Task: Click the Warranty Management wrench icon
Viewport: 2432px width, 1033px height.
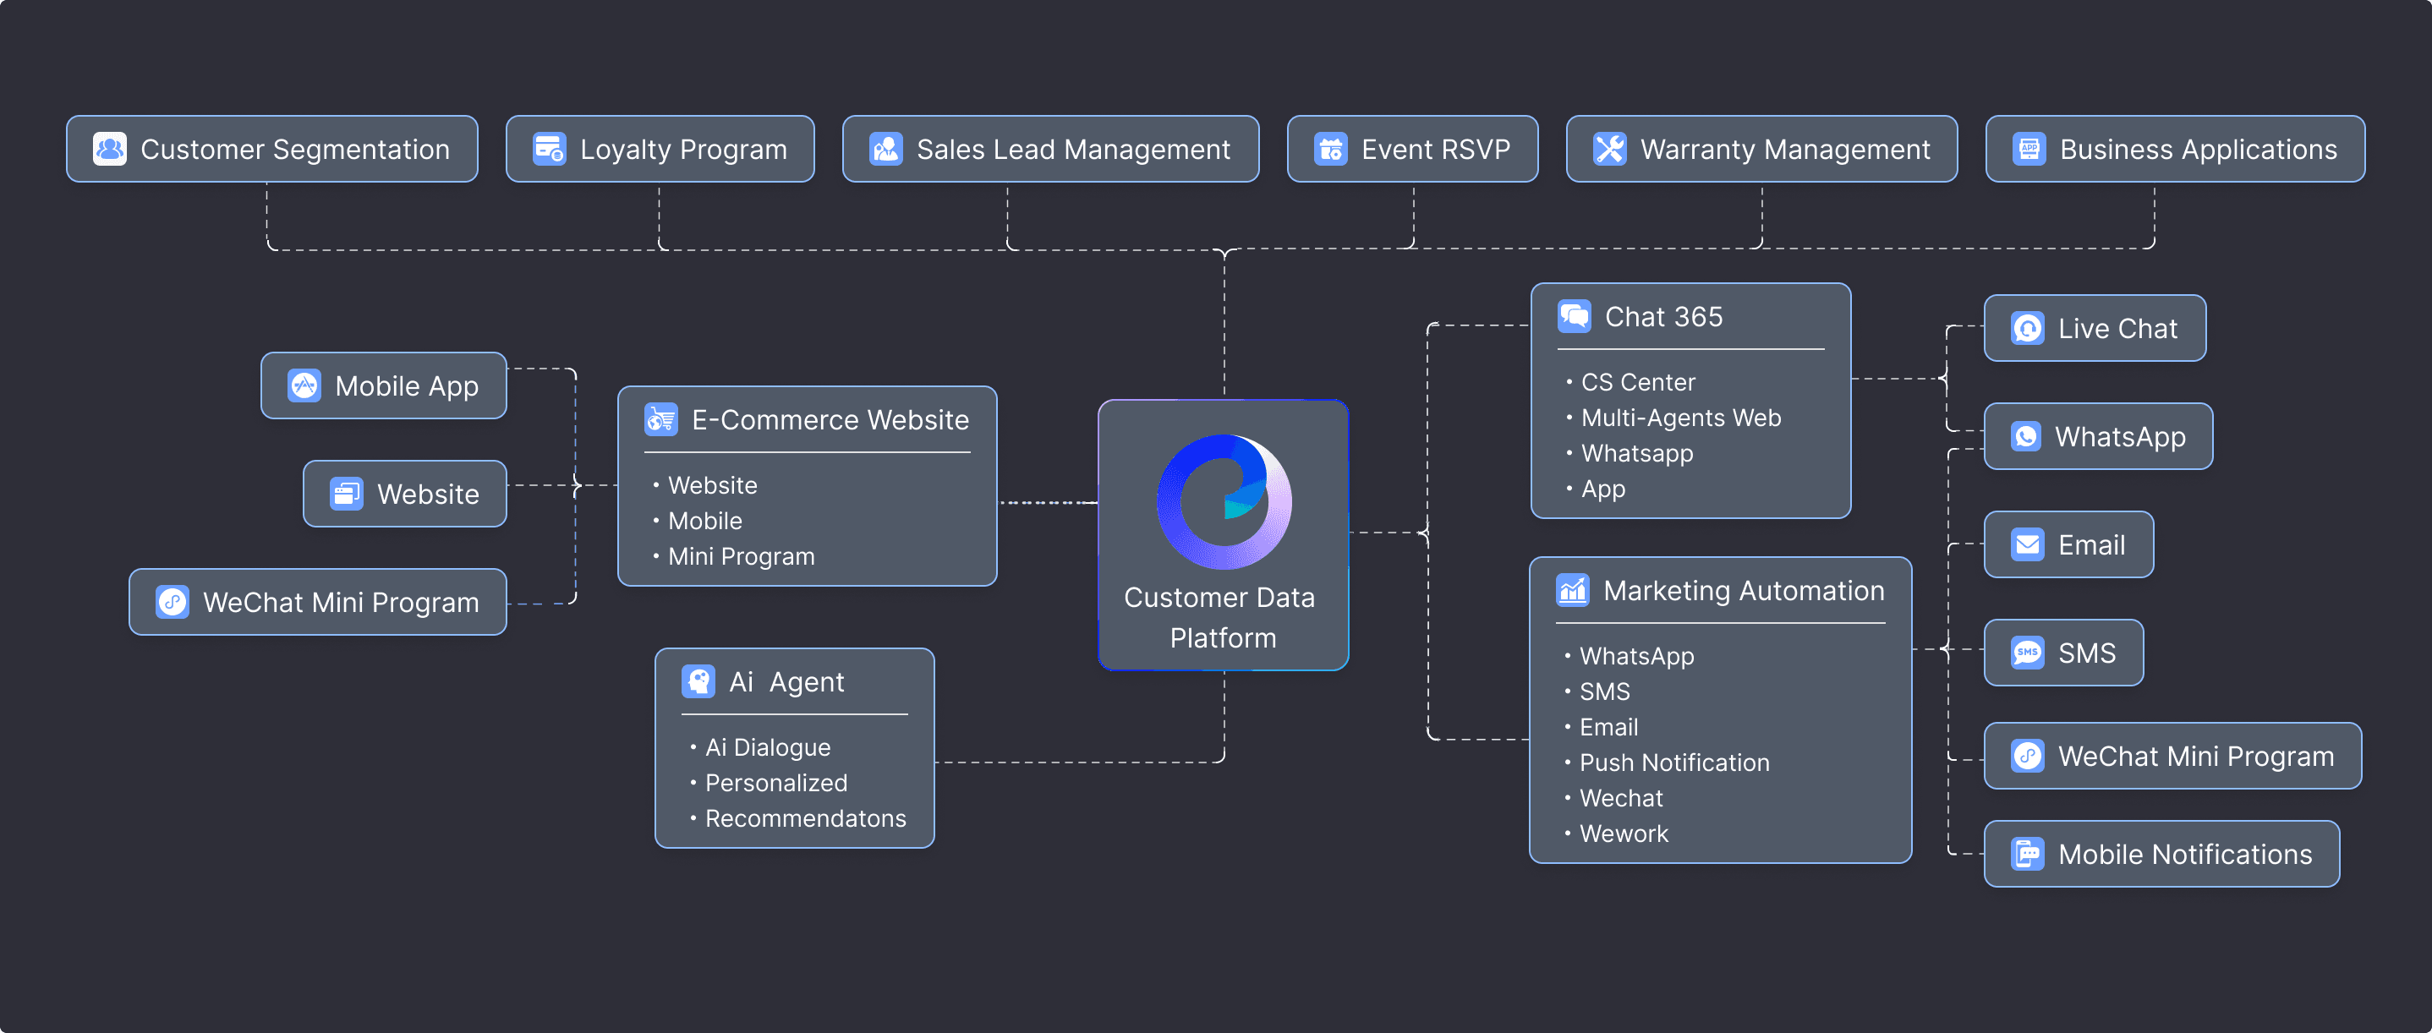Action: [x=1610, y=149]
